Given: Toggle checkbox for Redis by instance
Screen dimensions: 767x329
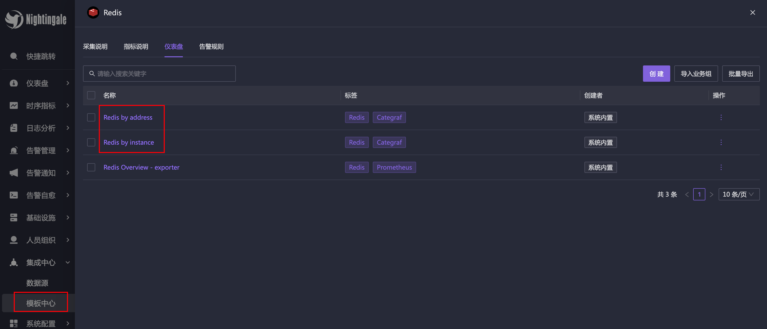Looking at the screenshot, I should coord(91,142).
